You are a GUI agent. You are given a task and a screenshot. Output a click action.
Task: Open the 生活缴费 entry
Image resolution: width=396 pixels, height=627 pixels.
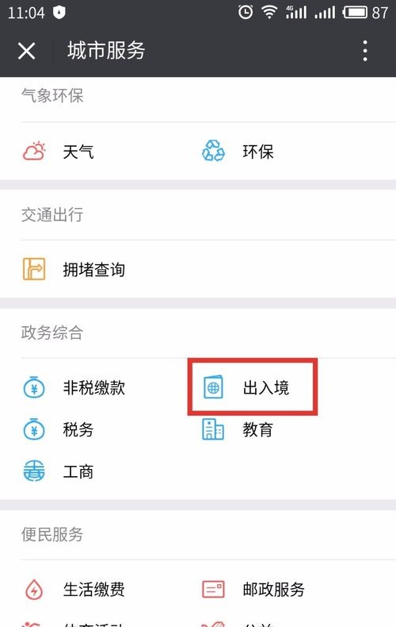pyautogui.click(x=94, y=590)
